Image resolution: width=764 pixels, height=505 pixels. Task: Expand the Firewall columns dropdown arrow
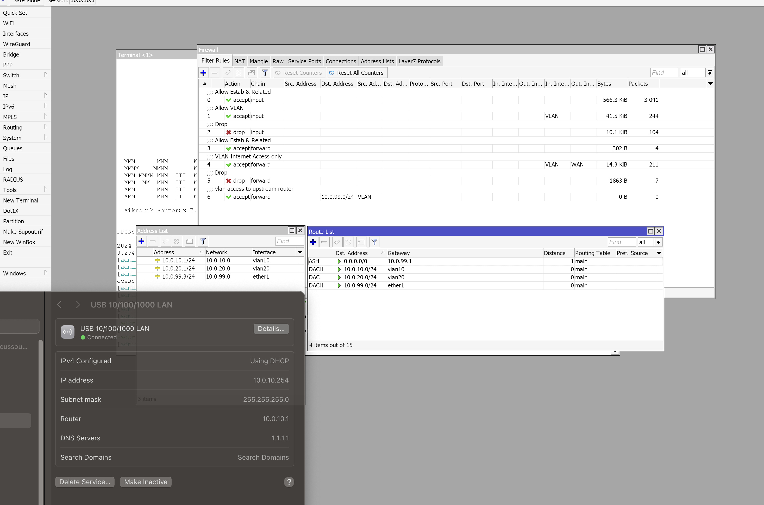pyautogui.click(x=710, y=84)
